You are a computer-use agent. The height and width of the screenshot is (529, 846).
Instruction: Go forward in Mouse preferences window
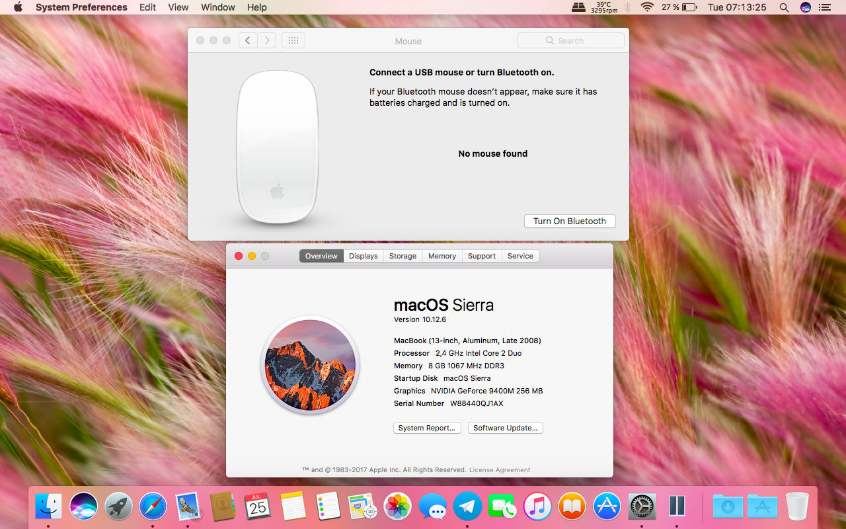point(267,40)
